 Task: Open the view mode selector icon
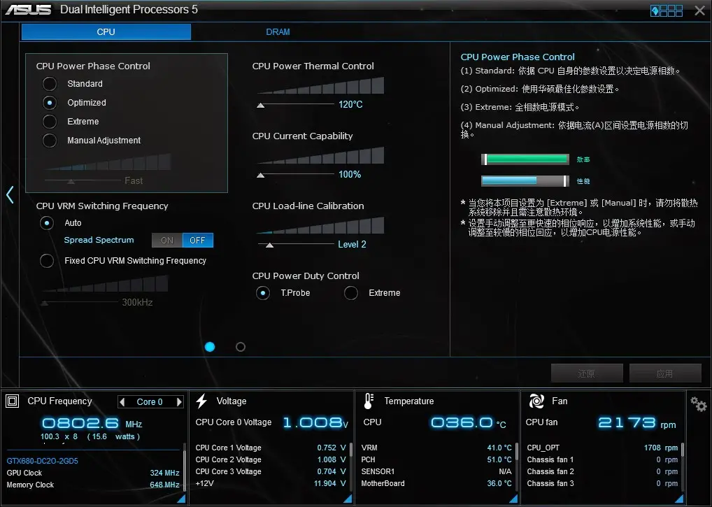666,10
